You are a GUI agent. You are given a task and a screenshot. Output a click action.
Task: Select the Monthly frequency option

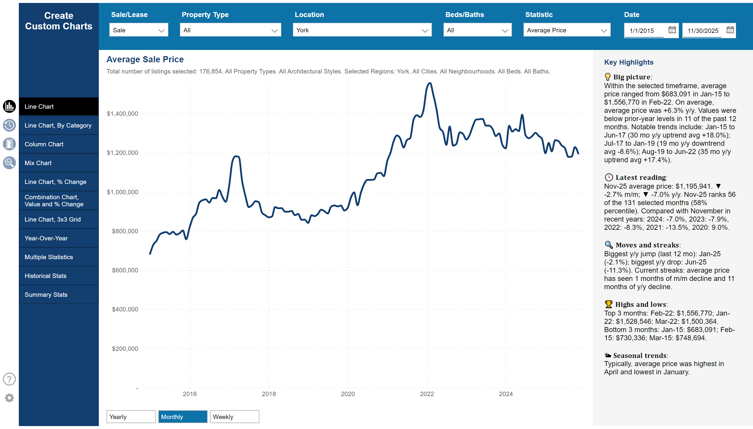(x=183, y=417)
